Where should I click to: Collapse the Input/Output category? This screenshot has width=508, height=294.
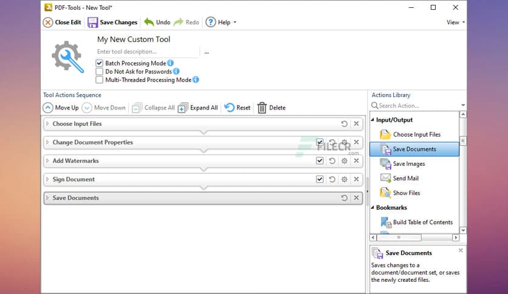[372, 120]
